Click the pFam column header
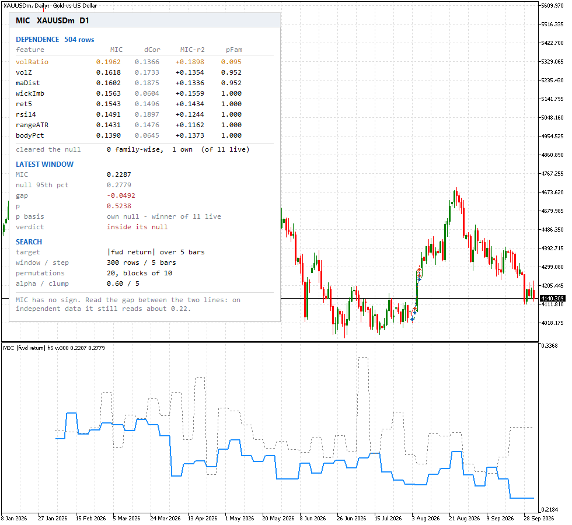 pos(234,50)
